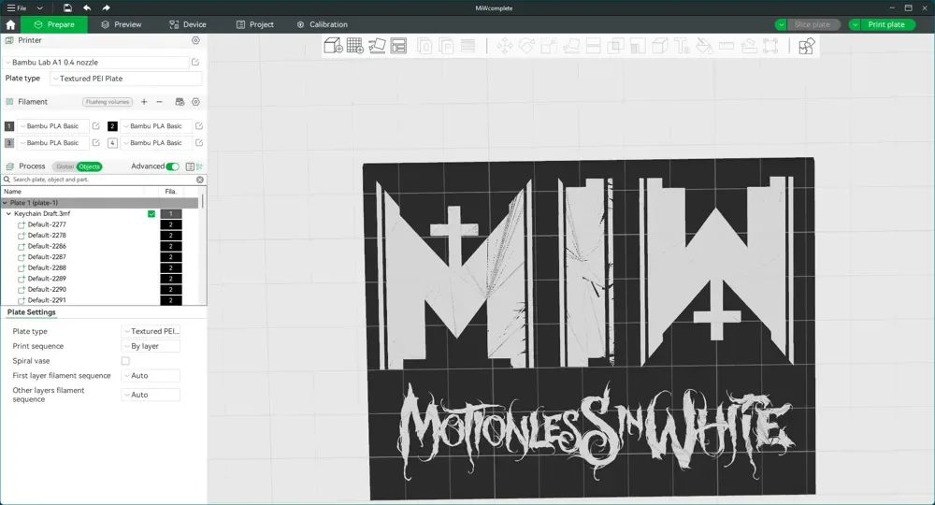
Task: Edit the Bambu Lab A1 printer preset
Action: click(x=195, y=62)
